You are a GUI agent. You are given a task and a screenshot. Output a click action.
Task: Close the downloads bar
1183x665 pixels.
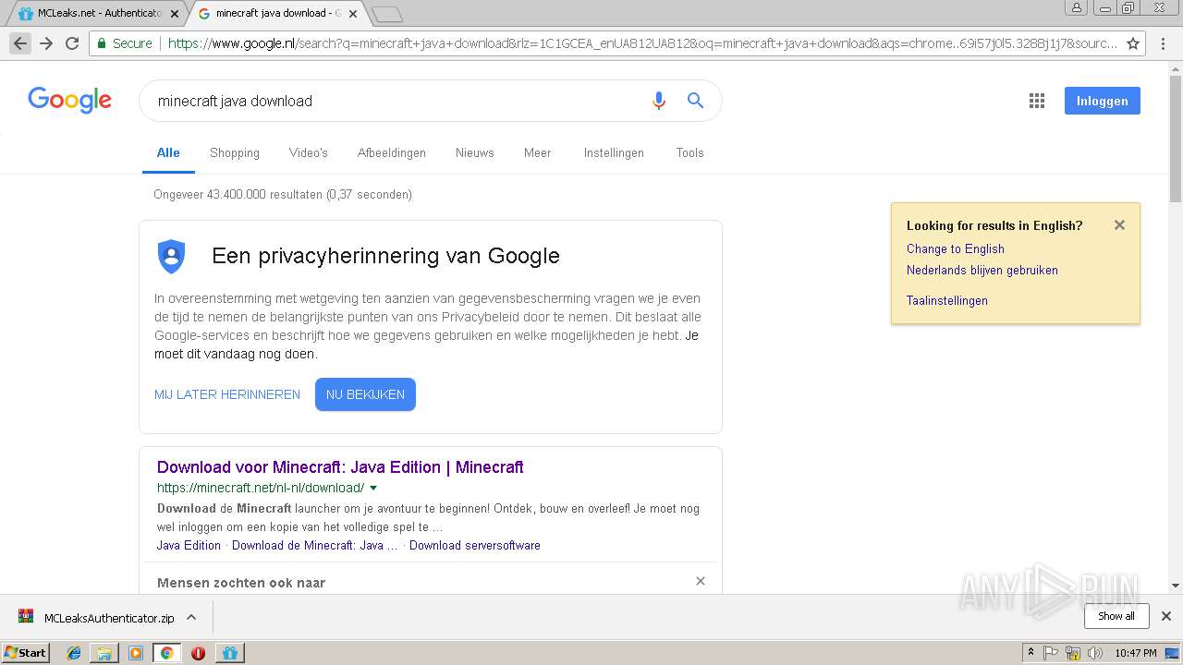pos(1165,616)
